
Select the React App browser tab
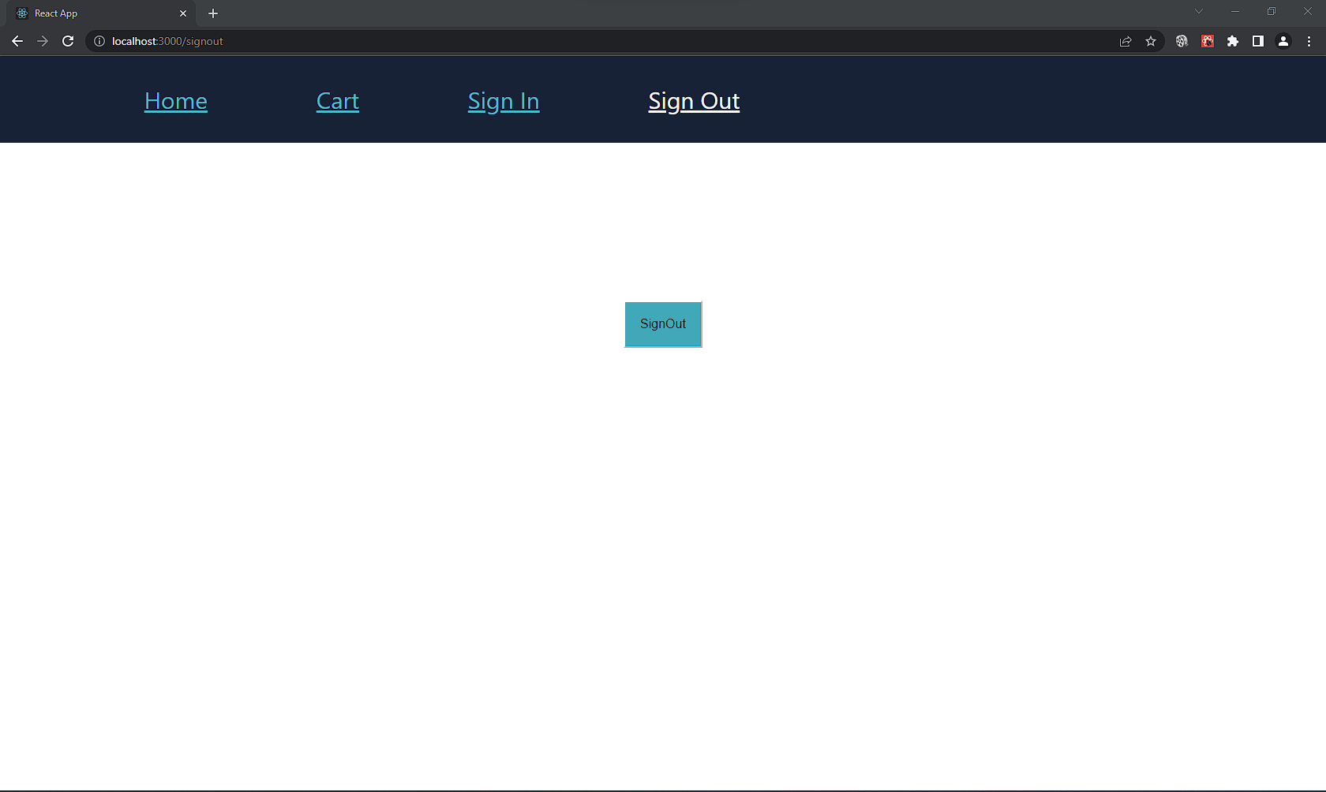(95, 13)
